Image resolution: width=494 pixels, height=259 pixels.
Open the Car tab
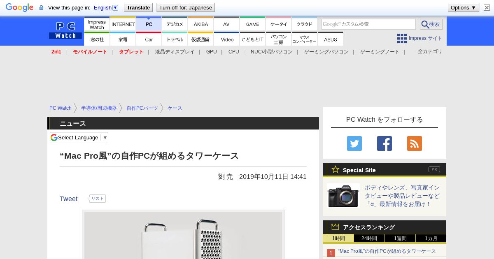(149, 39)
